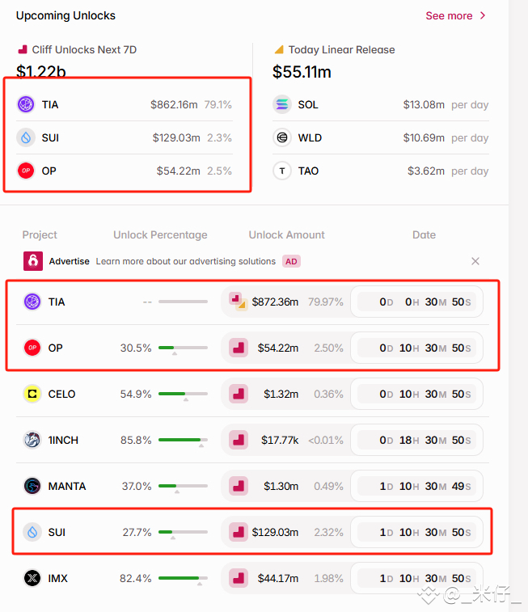Click the OP logo in the Cliff Unlocks list
Image resolution: width=528 pixels, height=612 pixels.
click(x=26, y=171)
